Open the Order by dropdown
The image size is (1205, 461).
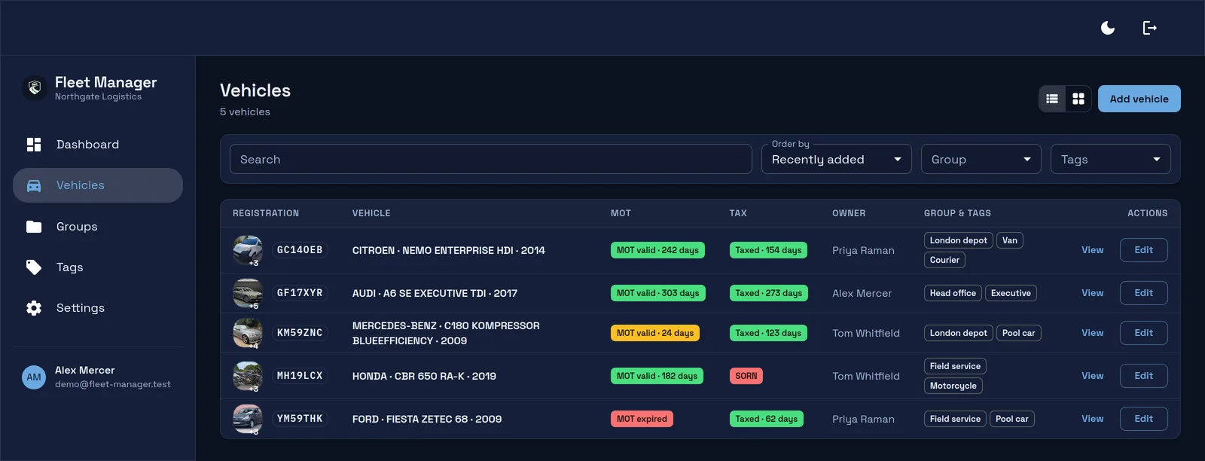(x=837, y=159)
